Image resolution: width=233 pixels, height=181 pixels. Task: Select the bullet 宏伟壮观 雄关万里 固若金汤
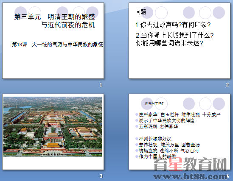(169, 145)
